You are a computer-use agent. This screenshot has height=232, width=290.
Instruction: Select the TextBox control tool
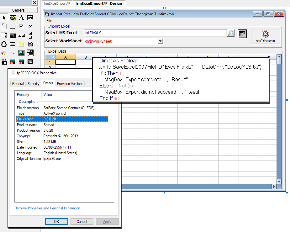pyautogui.click(x=30, y=18)
